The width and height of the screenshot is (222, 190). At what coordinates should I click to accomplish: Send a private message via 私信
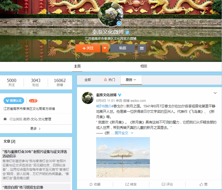tap(123, 48)
